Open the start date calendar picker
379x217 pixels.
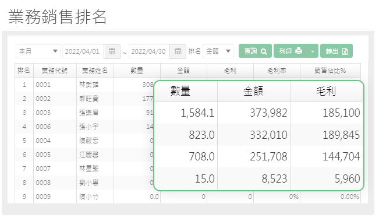click(x=112, y=51)
